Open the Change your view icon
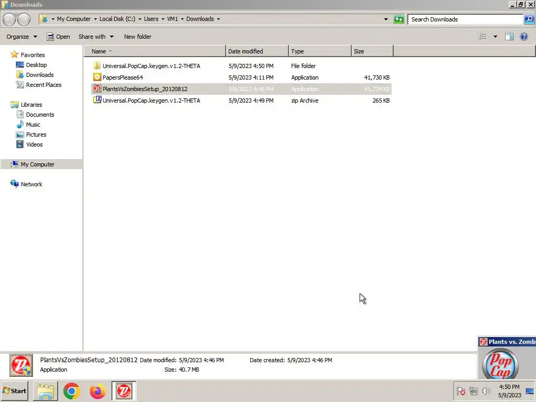 482,37
